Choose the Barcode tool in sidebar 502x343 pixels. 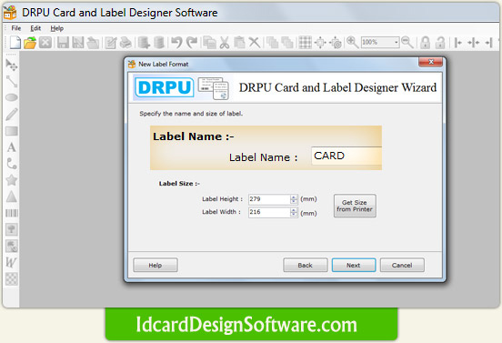[x=12, y=213]
